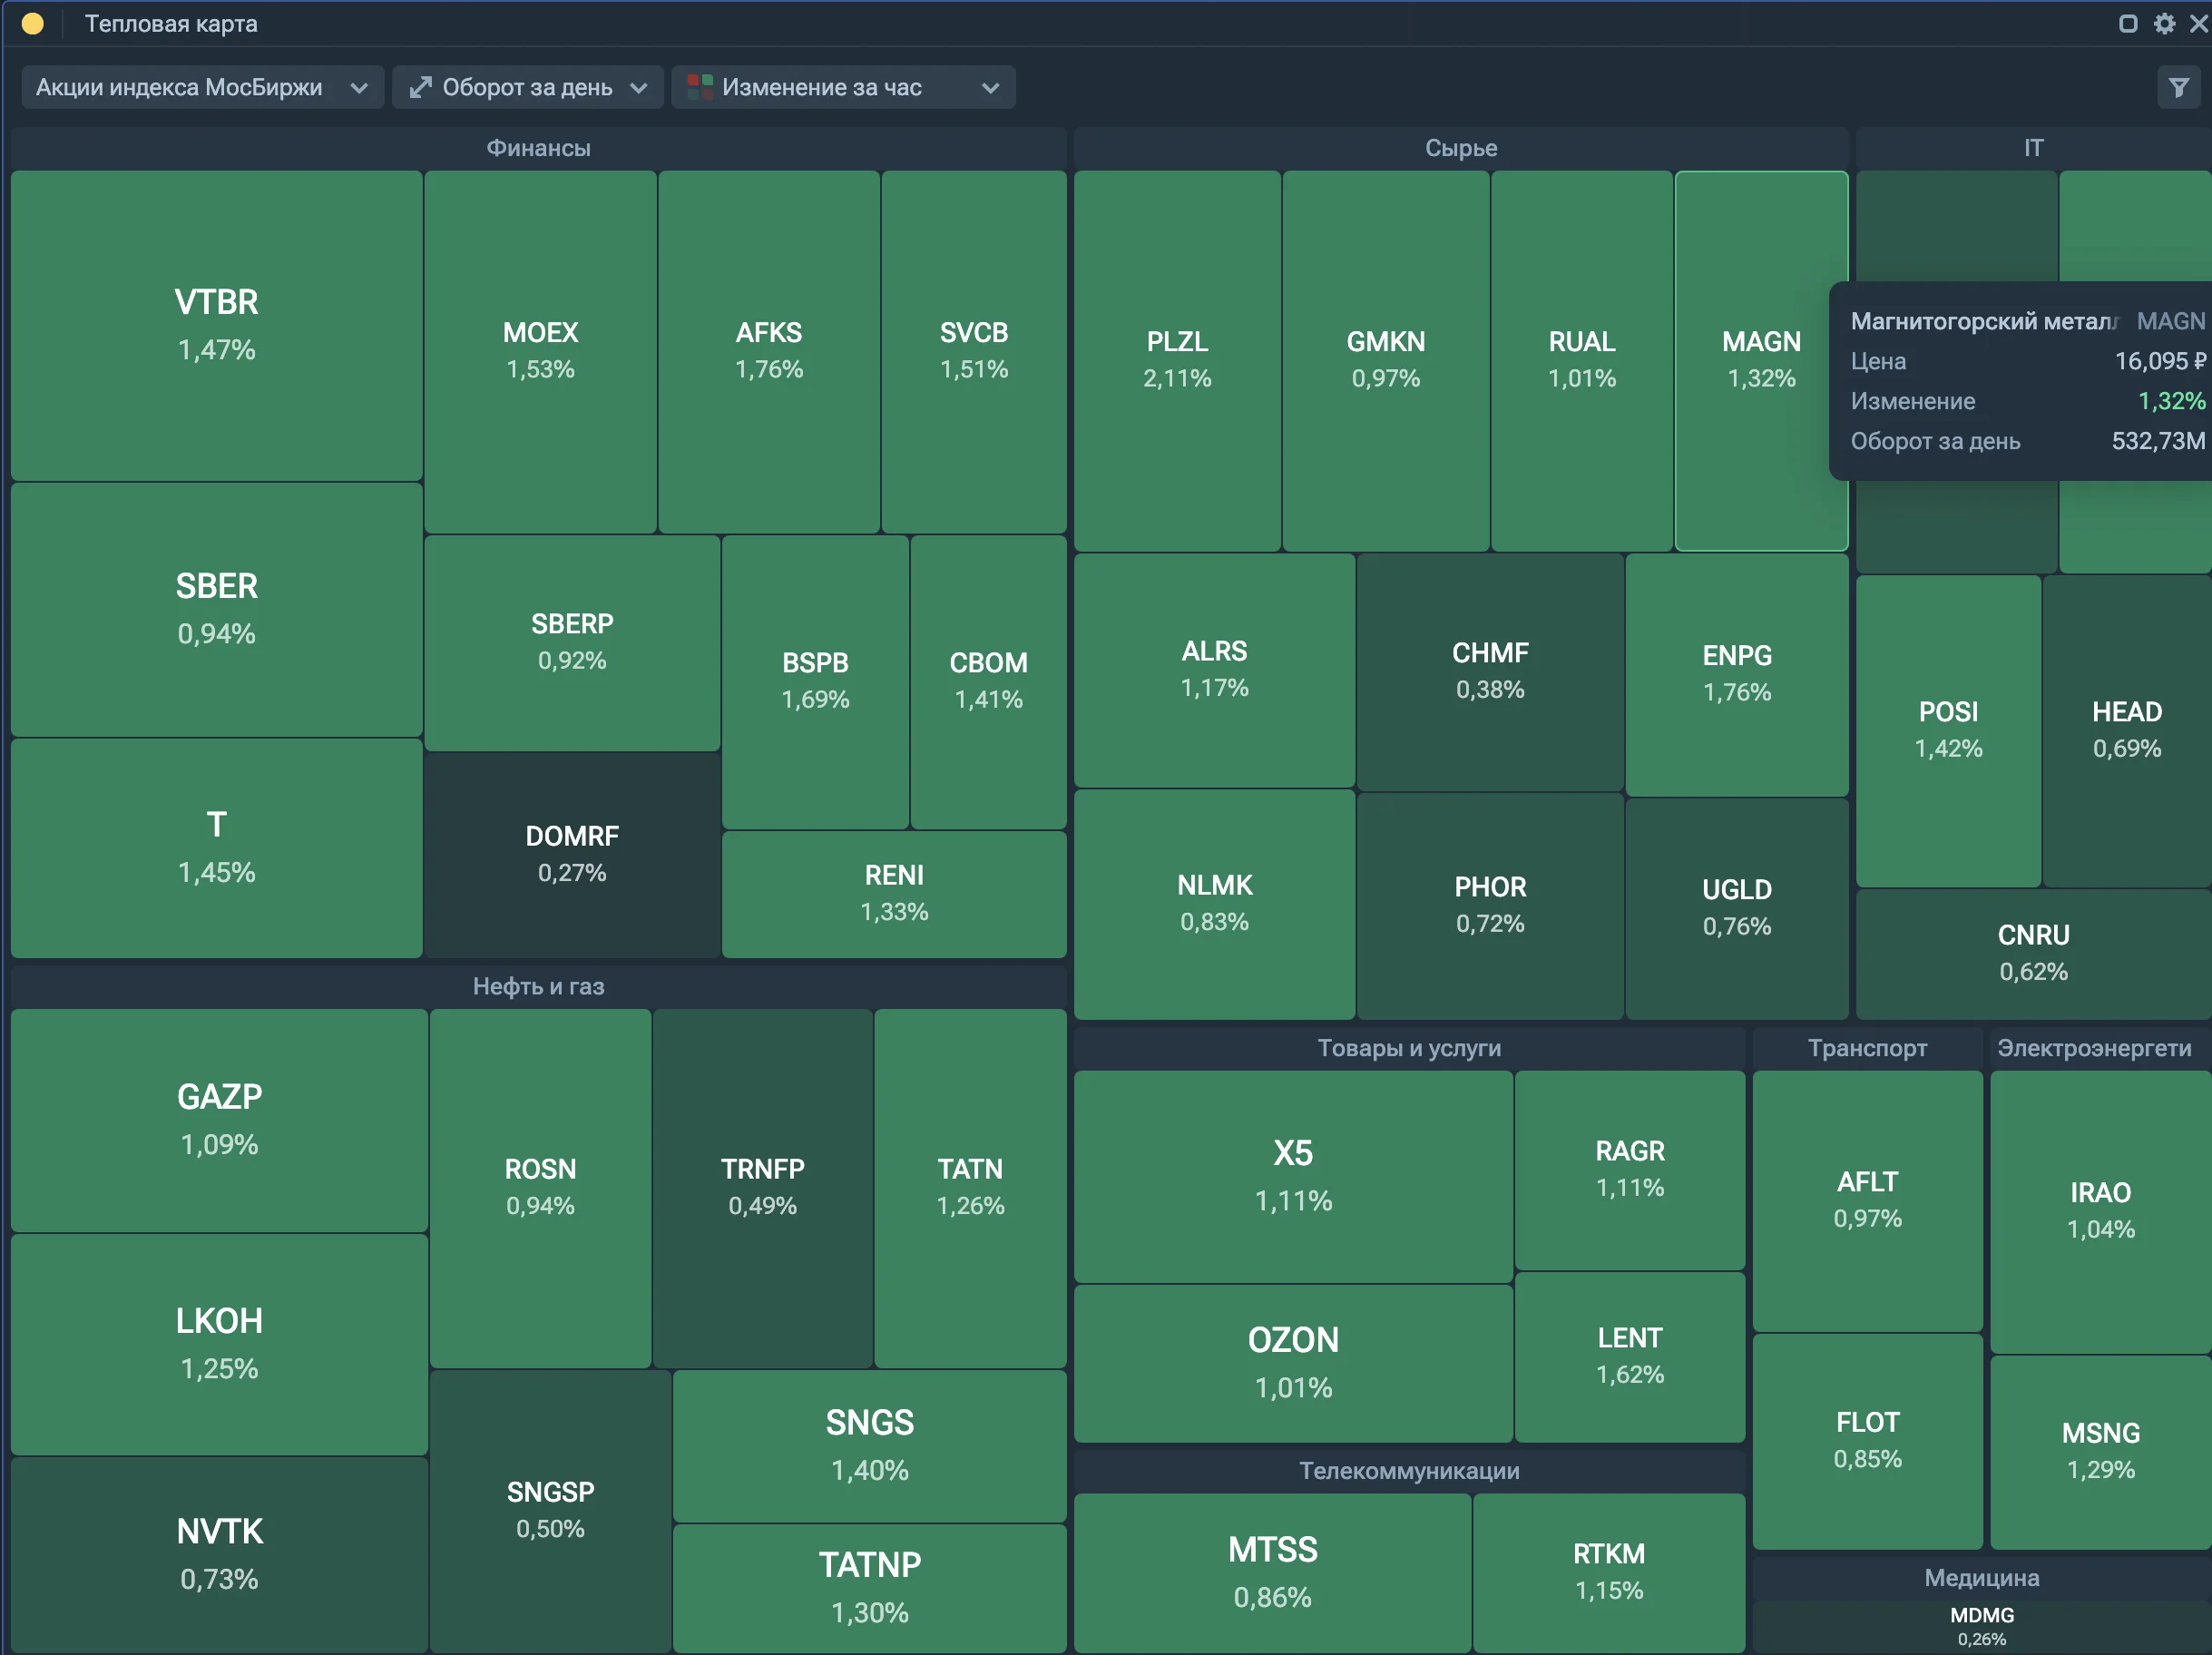The image size is (2212, 1655).
Task: Click the VTBR tile
Action: click(217, 326)
